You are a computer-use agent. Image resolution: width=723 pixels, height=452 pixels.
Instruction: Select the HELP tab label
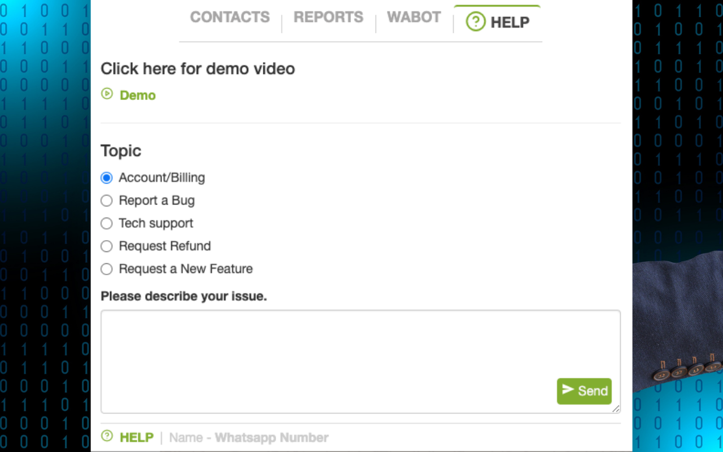click(509, 23)
